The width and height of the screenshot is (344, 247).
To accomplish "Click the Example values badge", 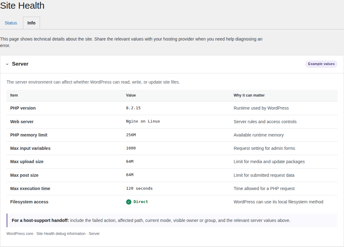I will [321, 64].
